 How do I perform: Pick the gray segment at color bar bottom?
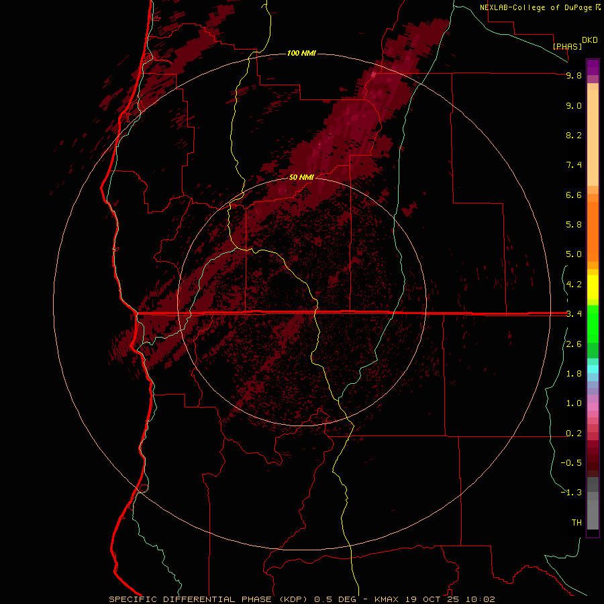(x=593, y=514)
